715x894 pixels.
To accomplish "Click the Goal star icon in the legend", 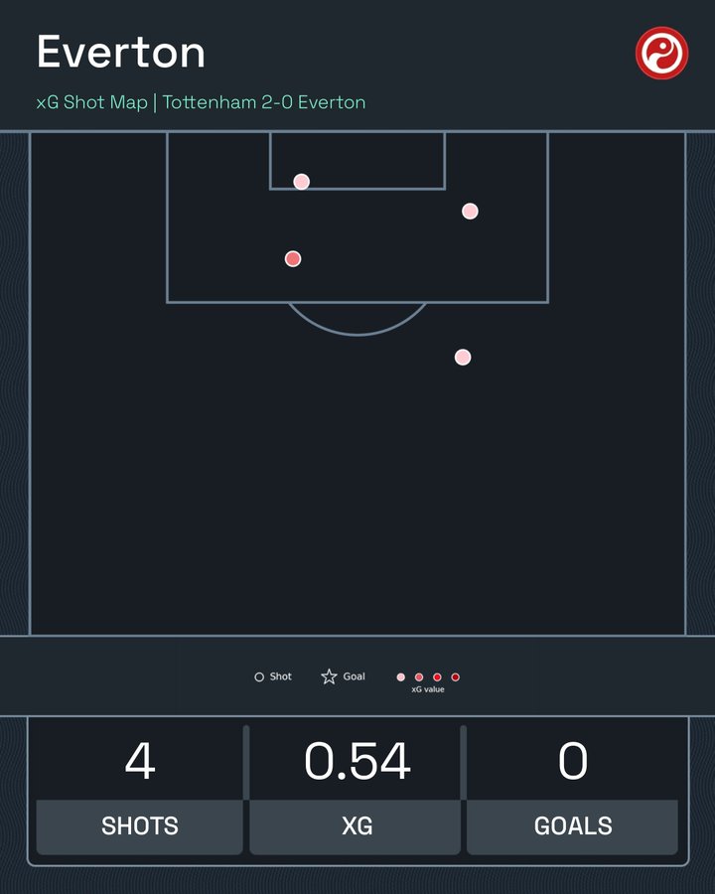I will 329,677.
